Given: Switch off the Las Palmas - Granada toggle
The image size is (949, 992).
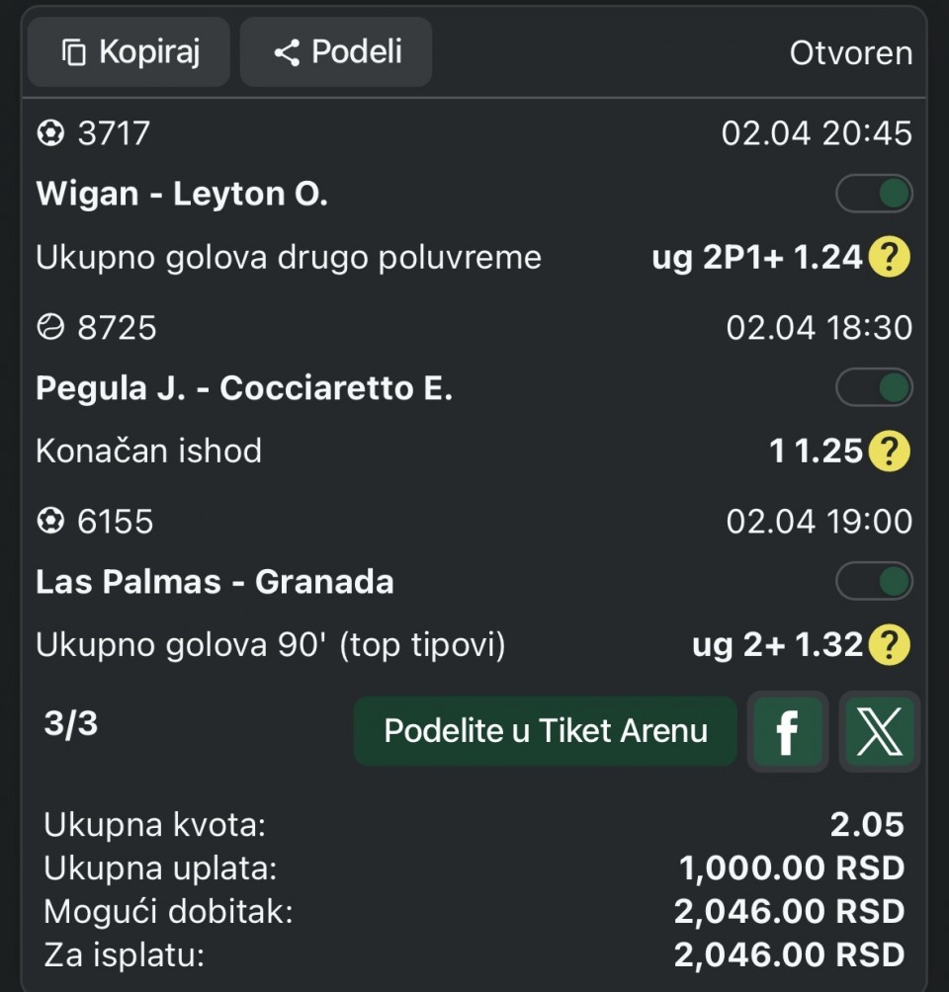Looking at the screenshot, I should [874, 582].
